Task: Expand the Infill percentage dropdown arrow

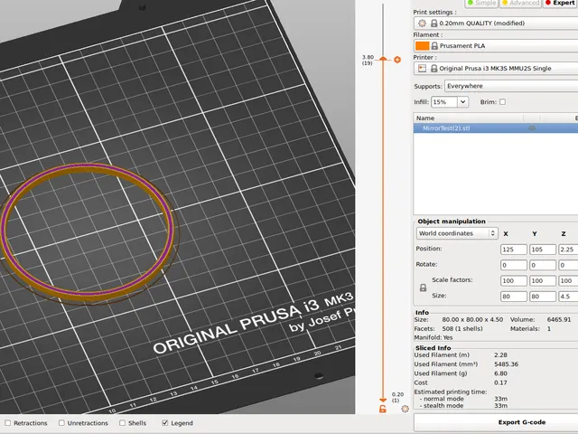Action: [463, 102]
